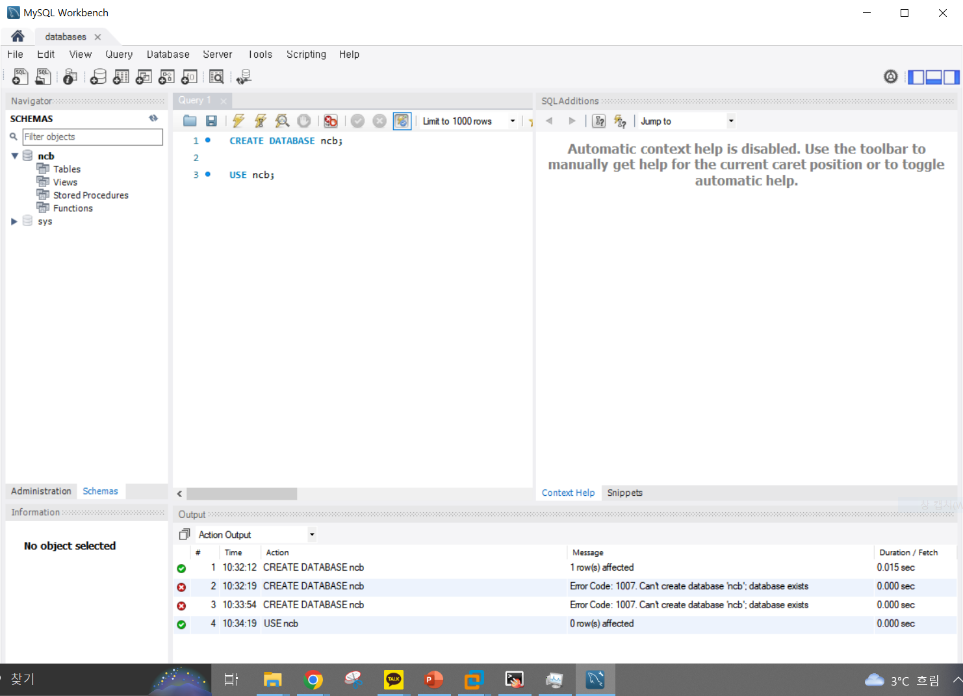The width and height of the screenshot is (963, 696).
Task: Create a new stored procedure icon
Action: pos(166,77)
